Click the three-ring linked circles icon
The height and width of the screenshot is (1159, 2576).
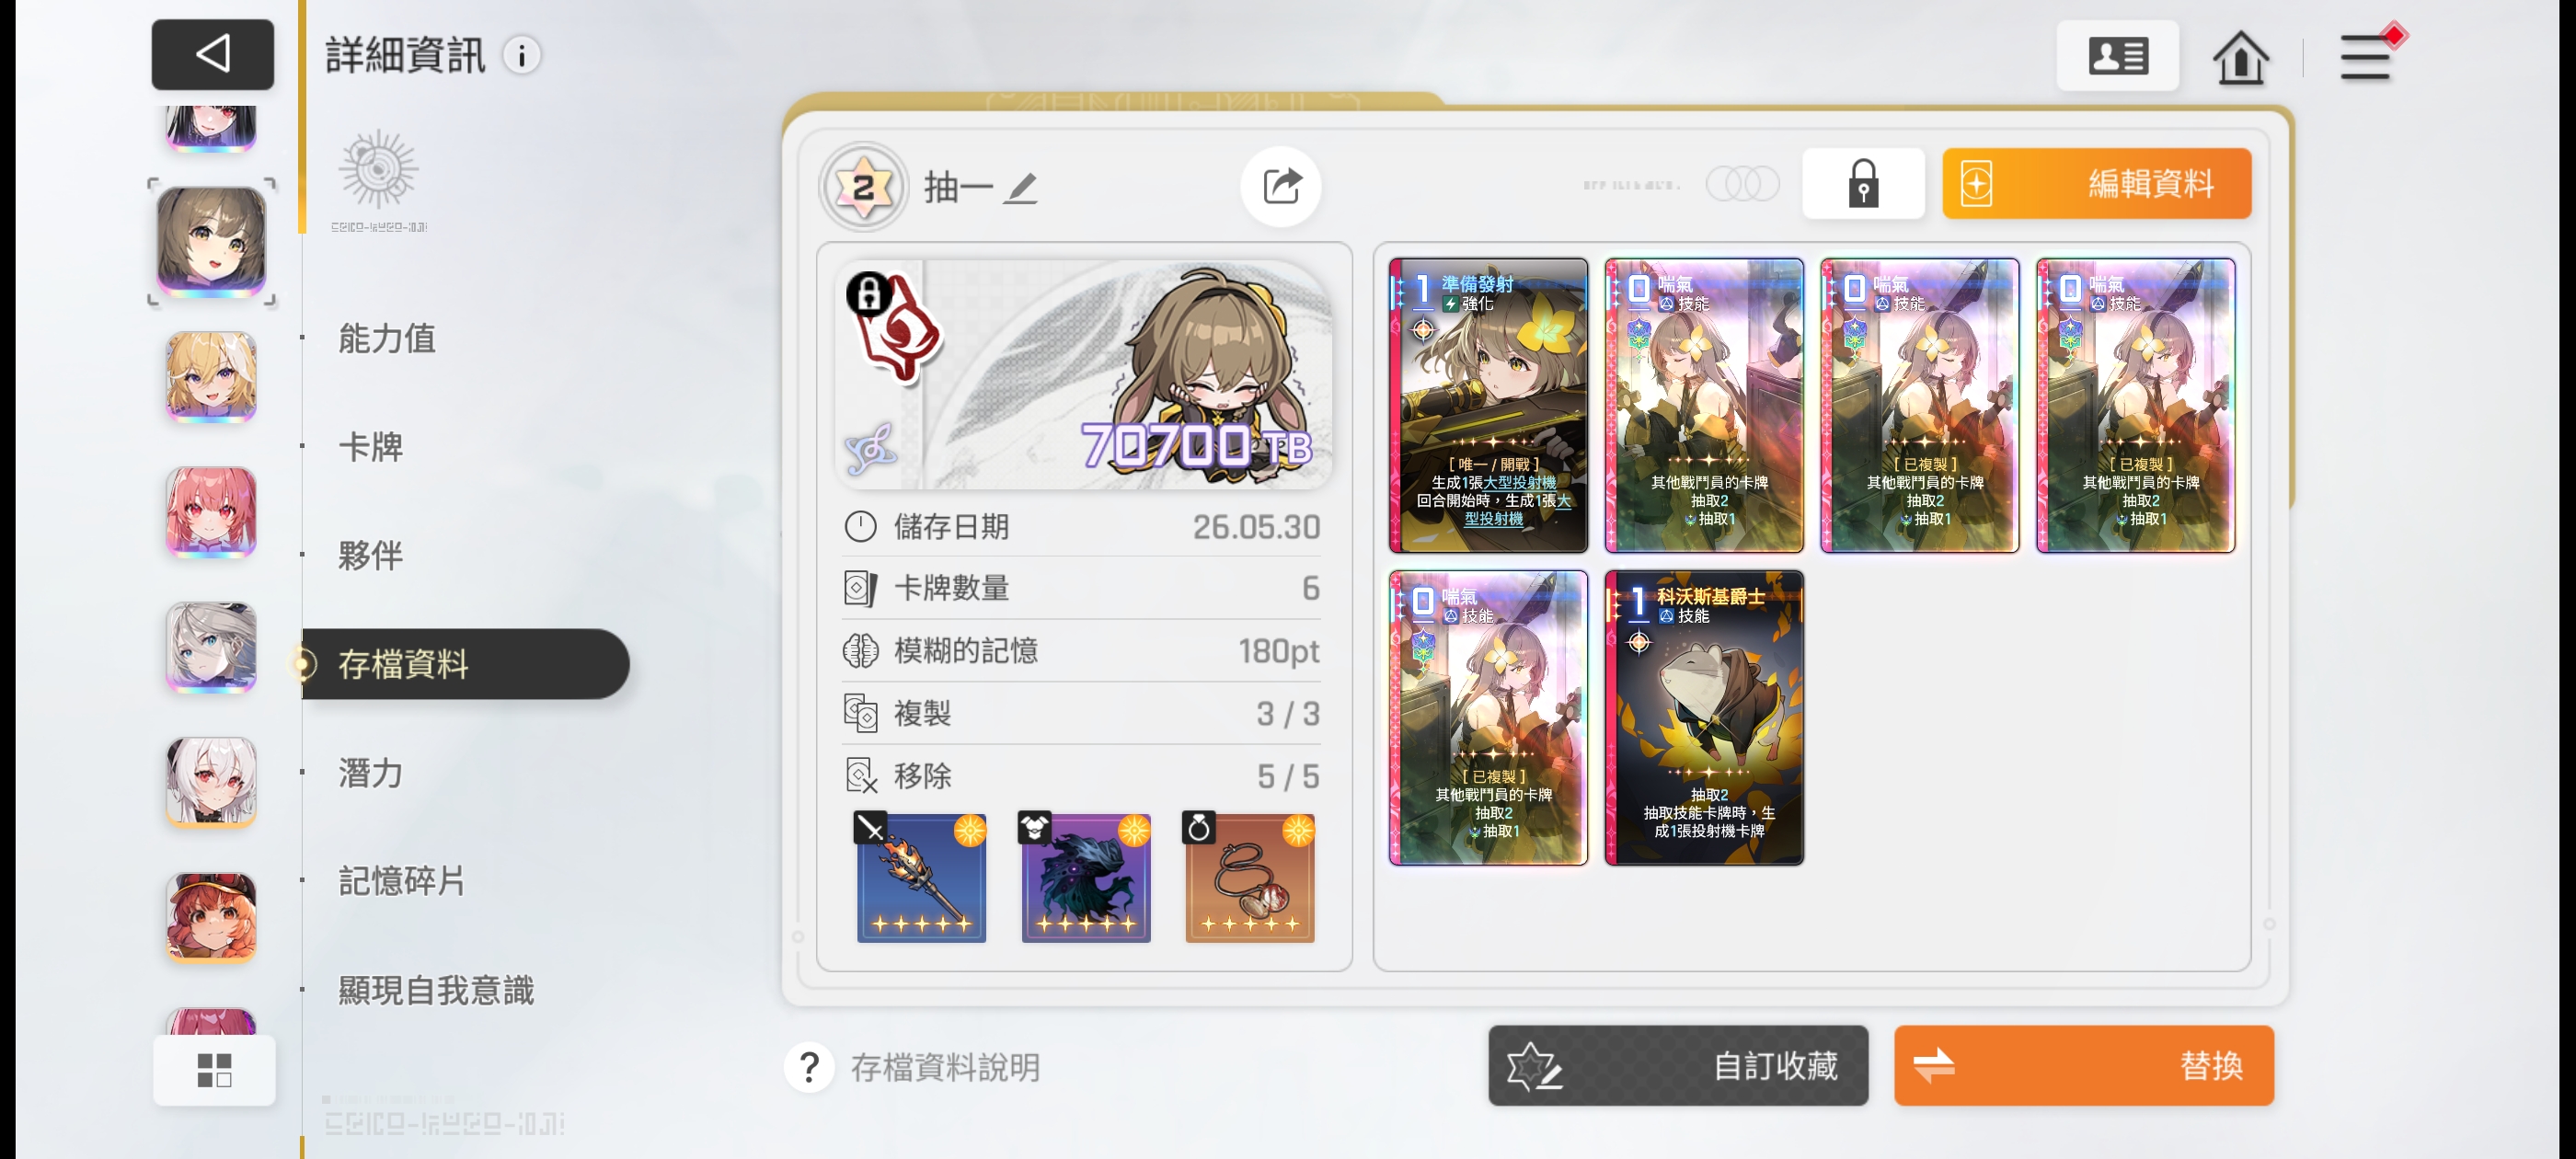point(1742,184)
